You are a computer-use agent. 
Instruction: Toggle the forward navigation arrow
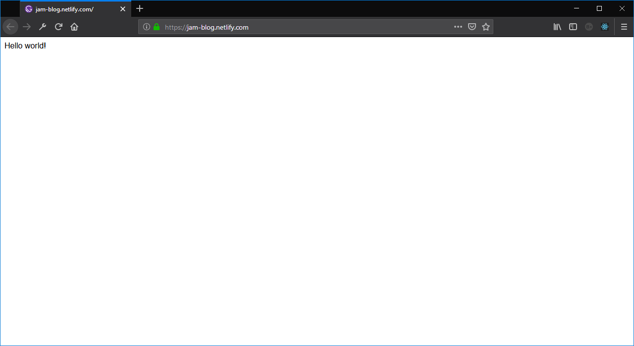[27, 27]
